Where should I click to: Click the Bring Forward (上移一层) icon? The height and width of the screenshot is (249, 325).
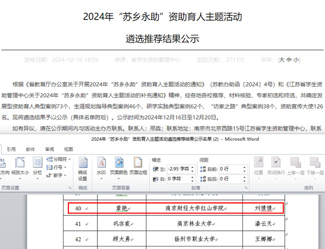(x=295, y=166)
